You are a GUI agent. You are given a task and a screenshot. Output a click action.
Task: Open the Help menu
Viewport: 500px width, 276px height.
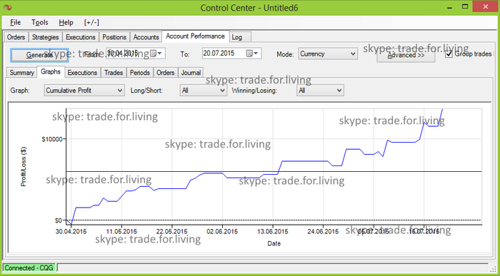66,22
